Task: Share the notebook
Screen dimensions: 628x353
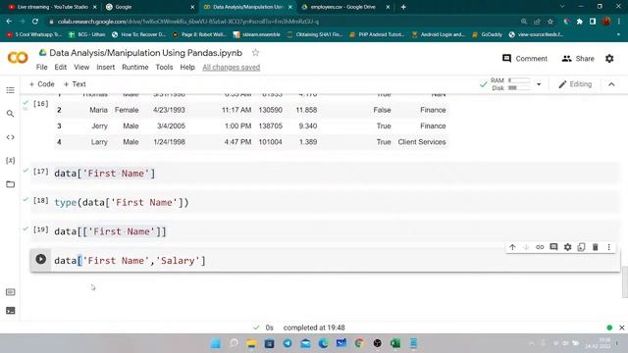Action: (578, 59)
